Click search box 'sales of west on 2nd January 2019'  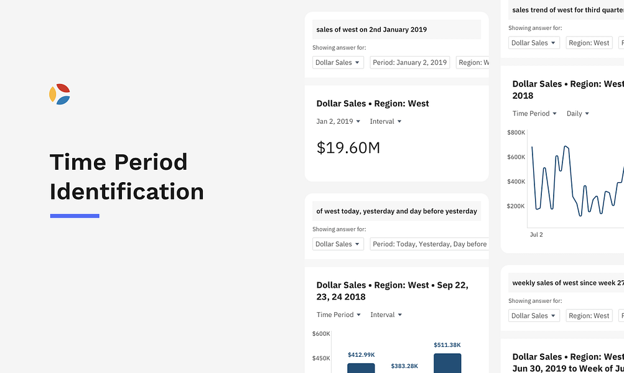pyautogui.click(x=396, y=29)
